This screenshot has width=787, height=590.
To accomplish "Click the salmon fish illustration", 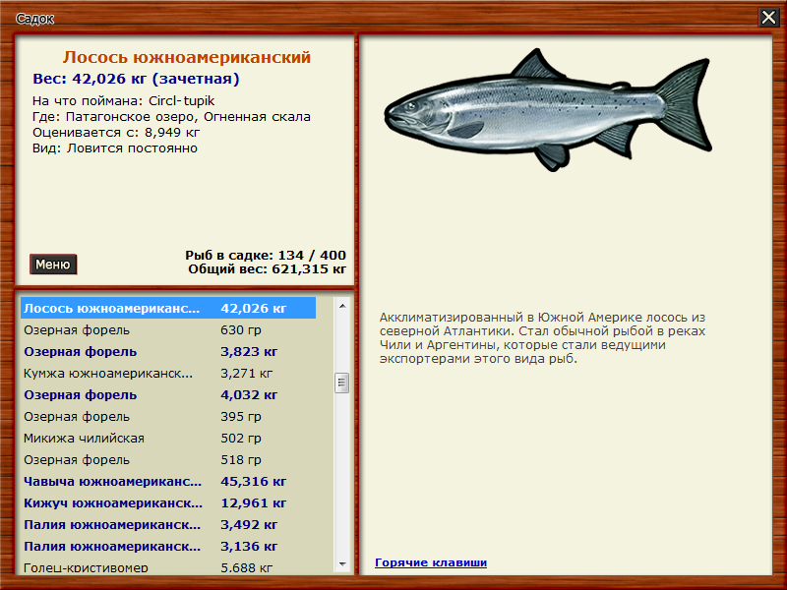I will 548,110.
